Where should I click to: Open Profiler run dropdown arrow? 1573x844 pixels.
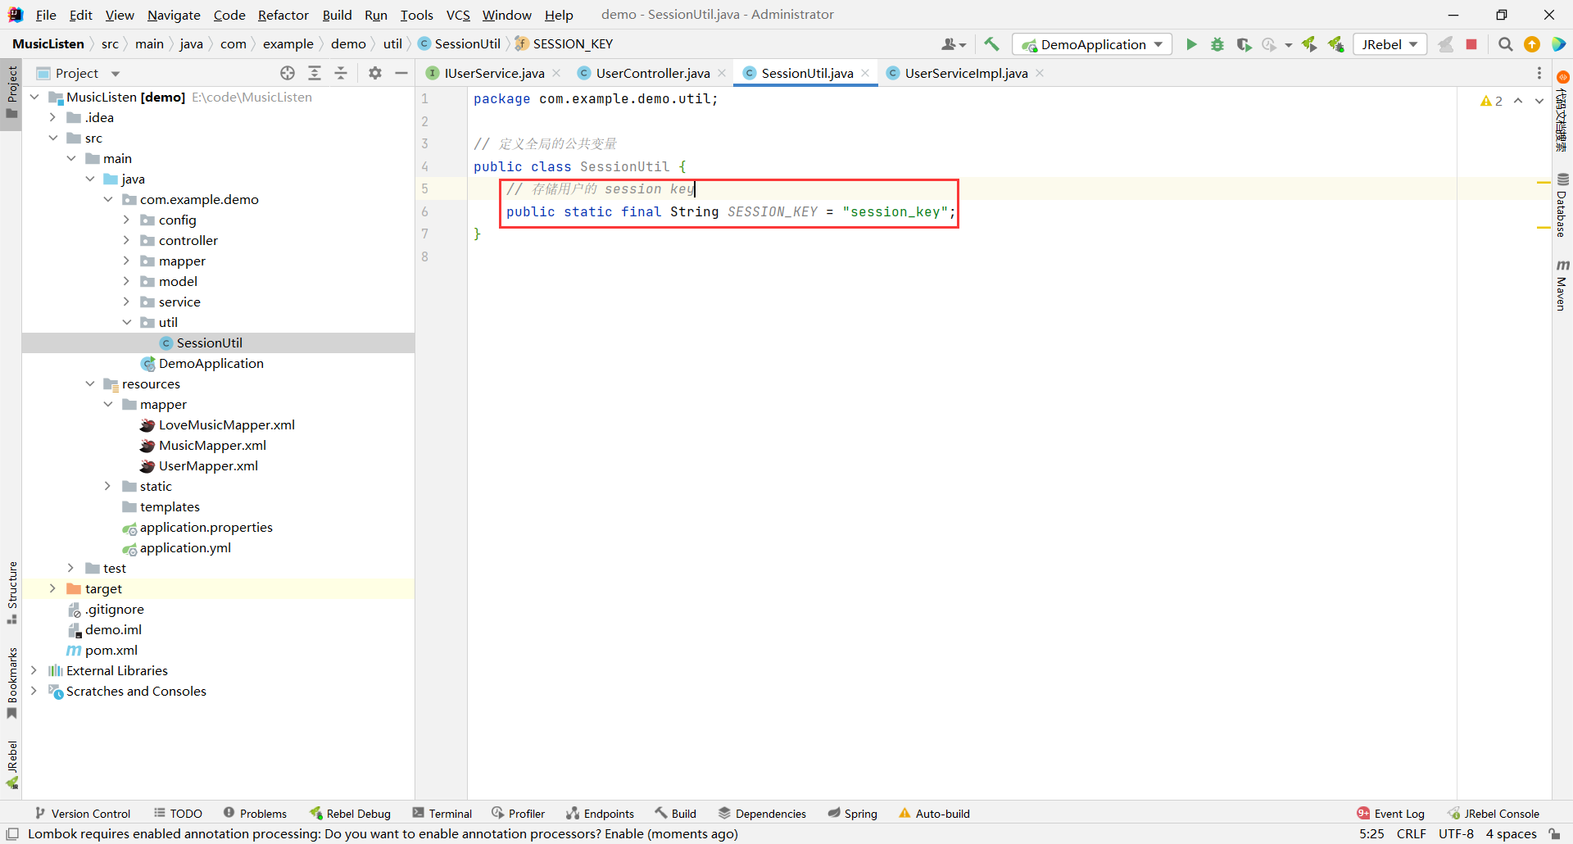pyautogui.click(x=1289, y=45)
